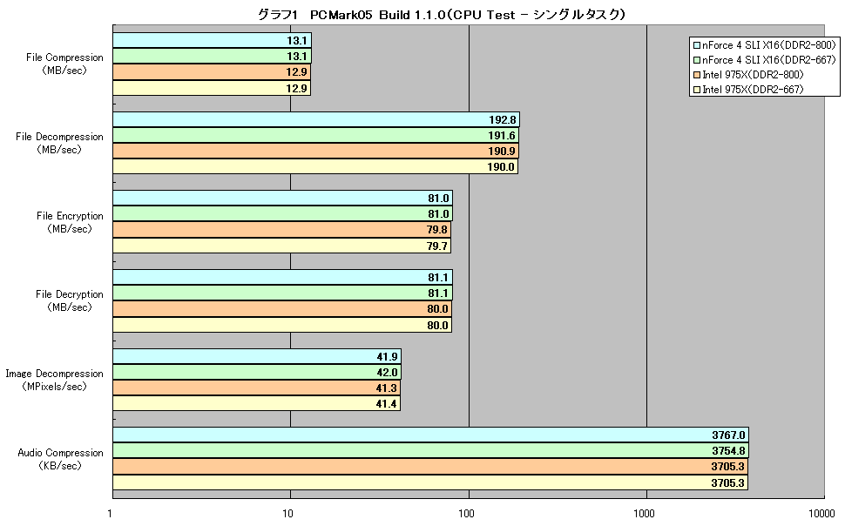Viewport: 845px width, 526px height.
Task: Click the 10 tick label on the x-axis
Action: (288, 513)
